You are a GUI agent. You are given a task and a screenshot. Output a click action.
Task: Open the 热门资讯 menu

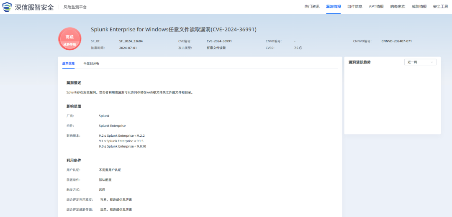coord(312,7)
